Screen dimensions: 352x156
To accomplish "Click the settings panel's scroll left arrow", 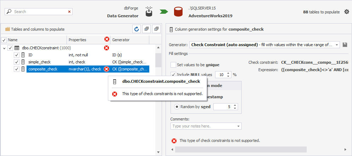I will [x=172, y=150].
